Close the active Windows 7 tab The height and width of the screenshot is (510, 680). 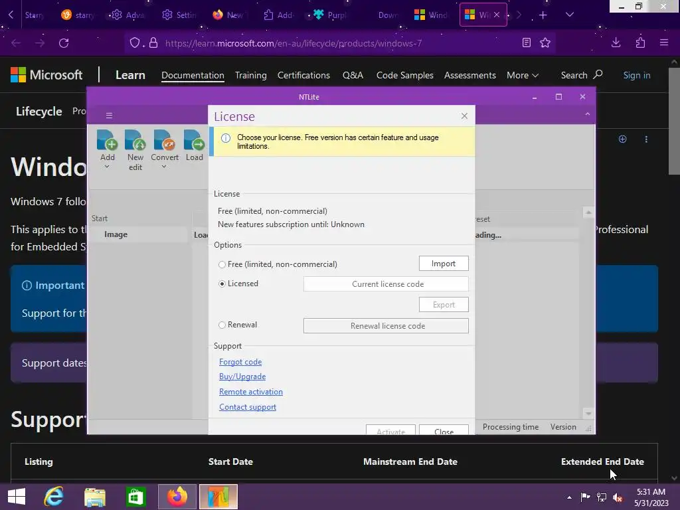click(x=497, y=15)
